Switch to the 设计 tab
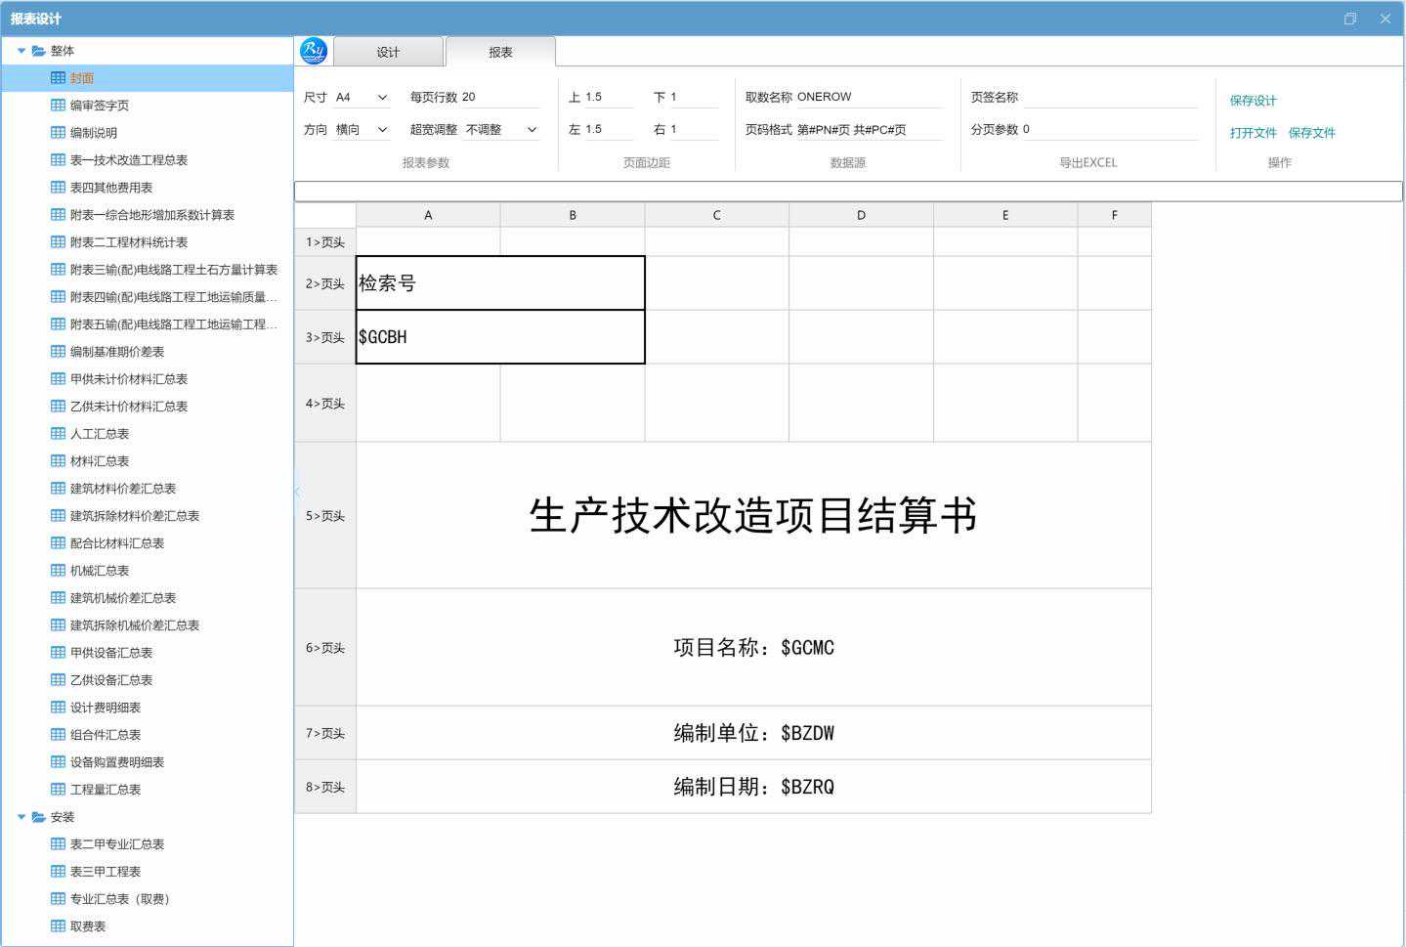 tap(388, 53)
